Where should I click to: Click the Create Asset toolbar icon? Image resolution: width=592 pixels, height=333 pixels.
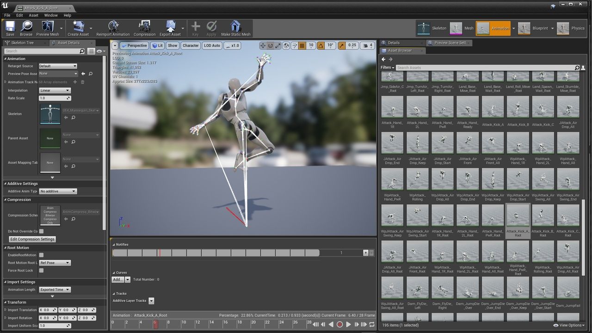[x=78, y=28]
